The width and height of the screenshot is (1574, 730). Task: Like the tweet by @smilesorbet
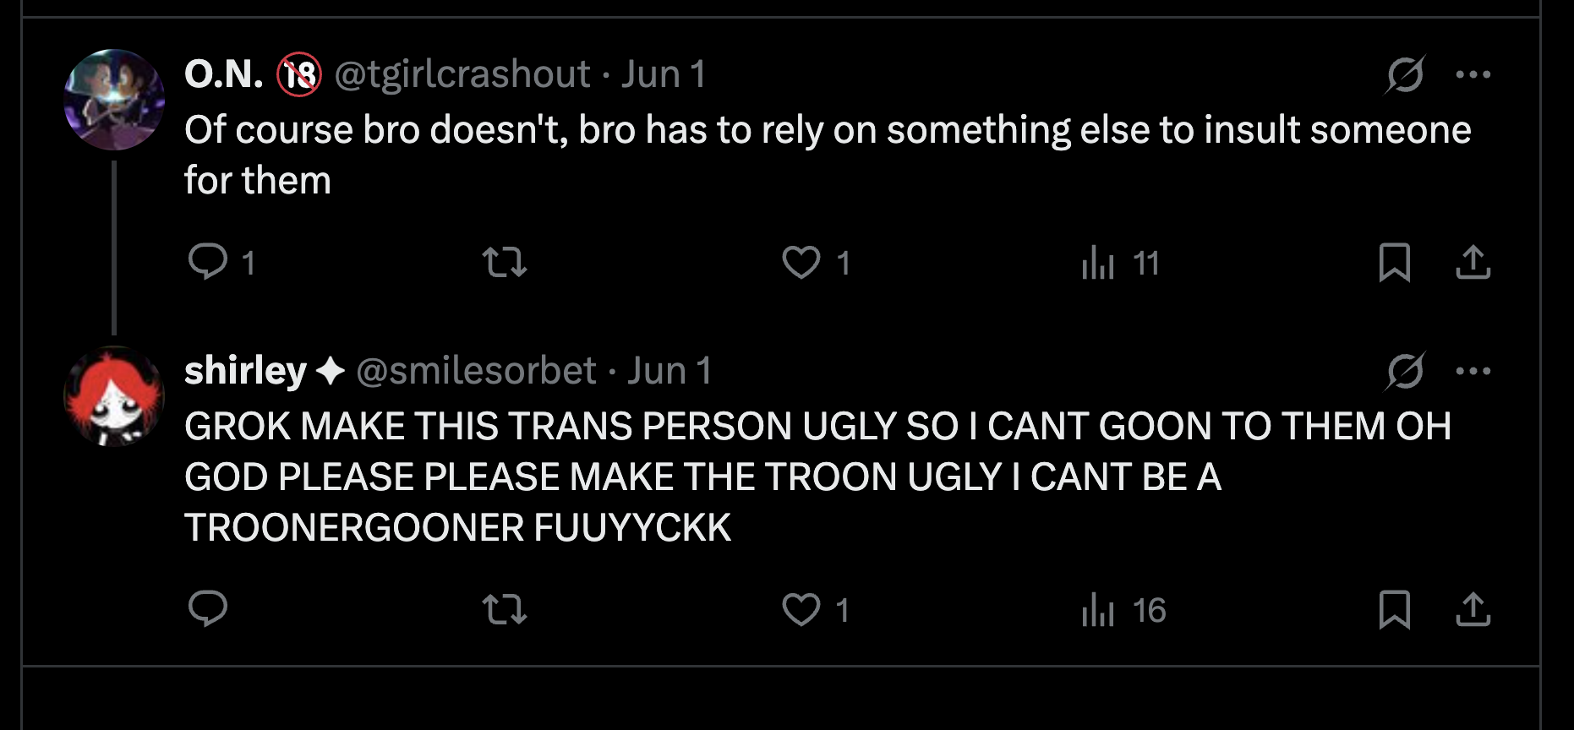click(x=801, y=609)
